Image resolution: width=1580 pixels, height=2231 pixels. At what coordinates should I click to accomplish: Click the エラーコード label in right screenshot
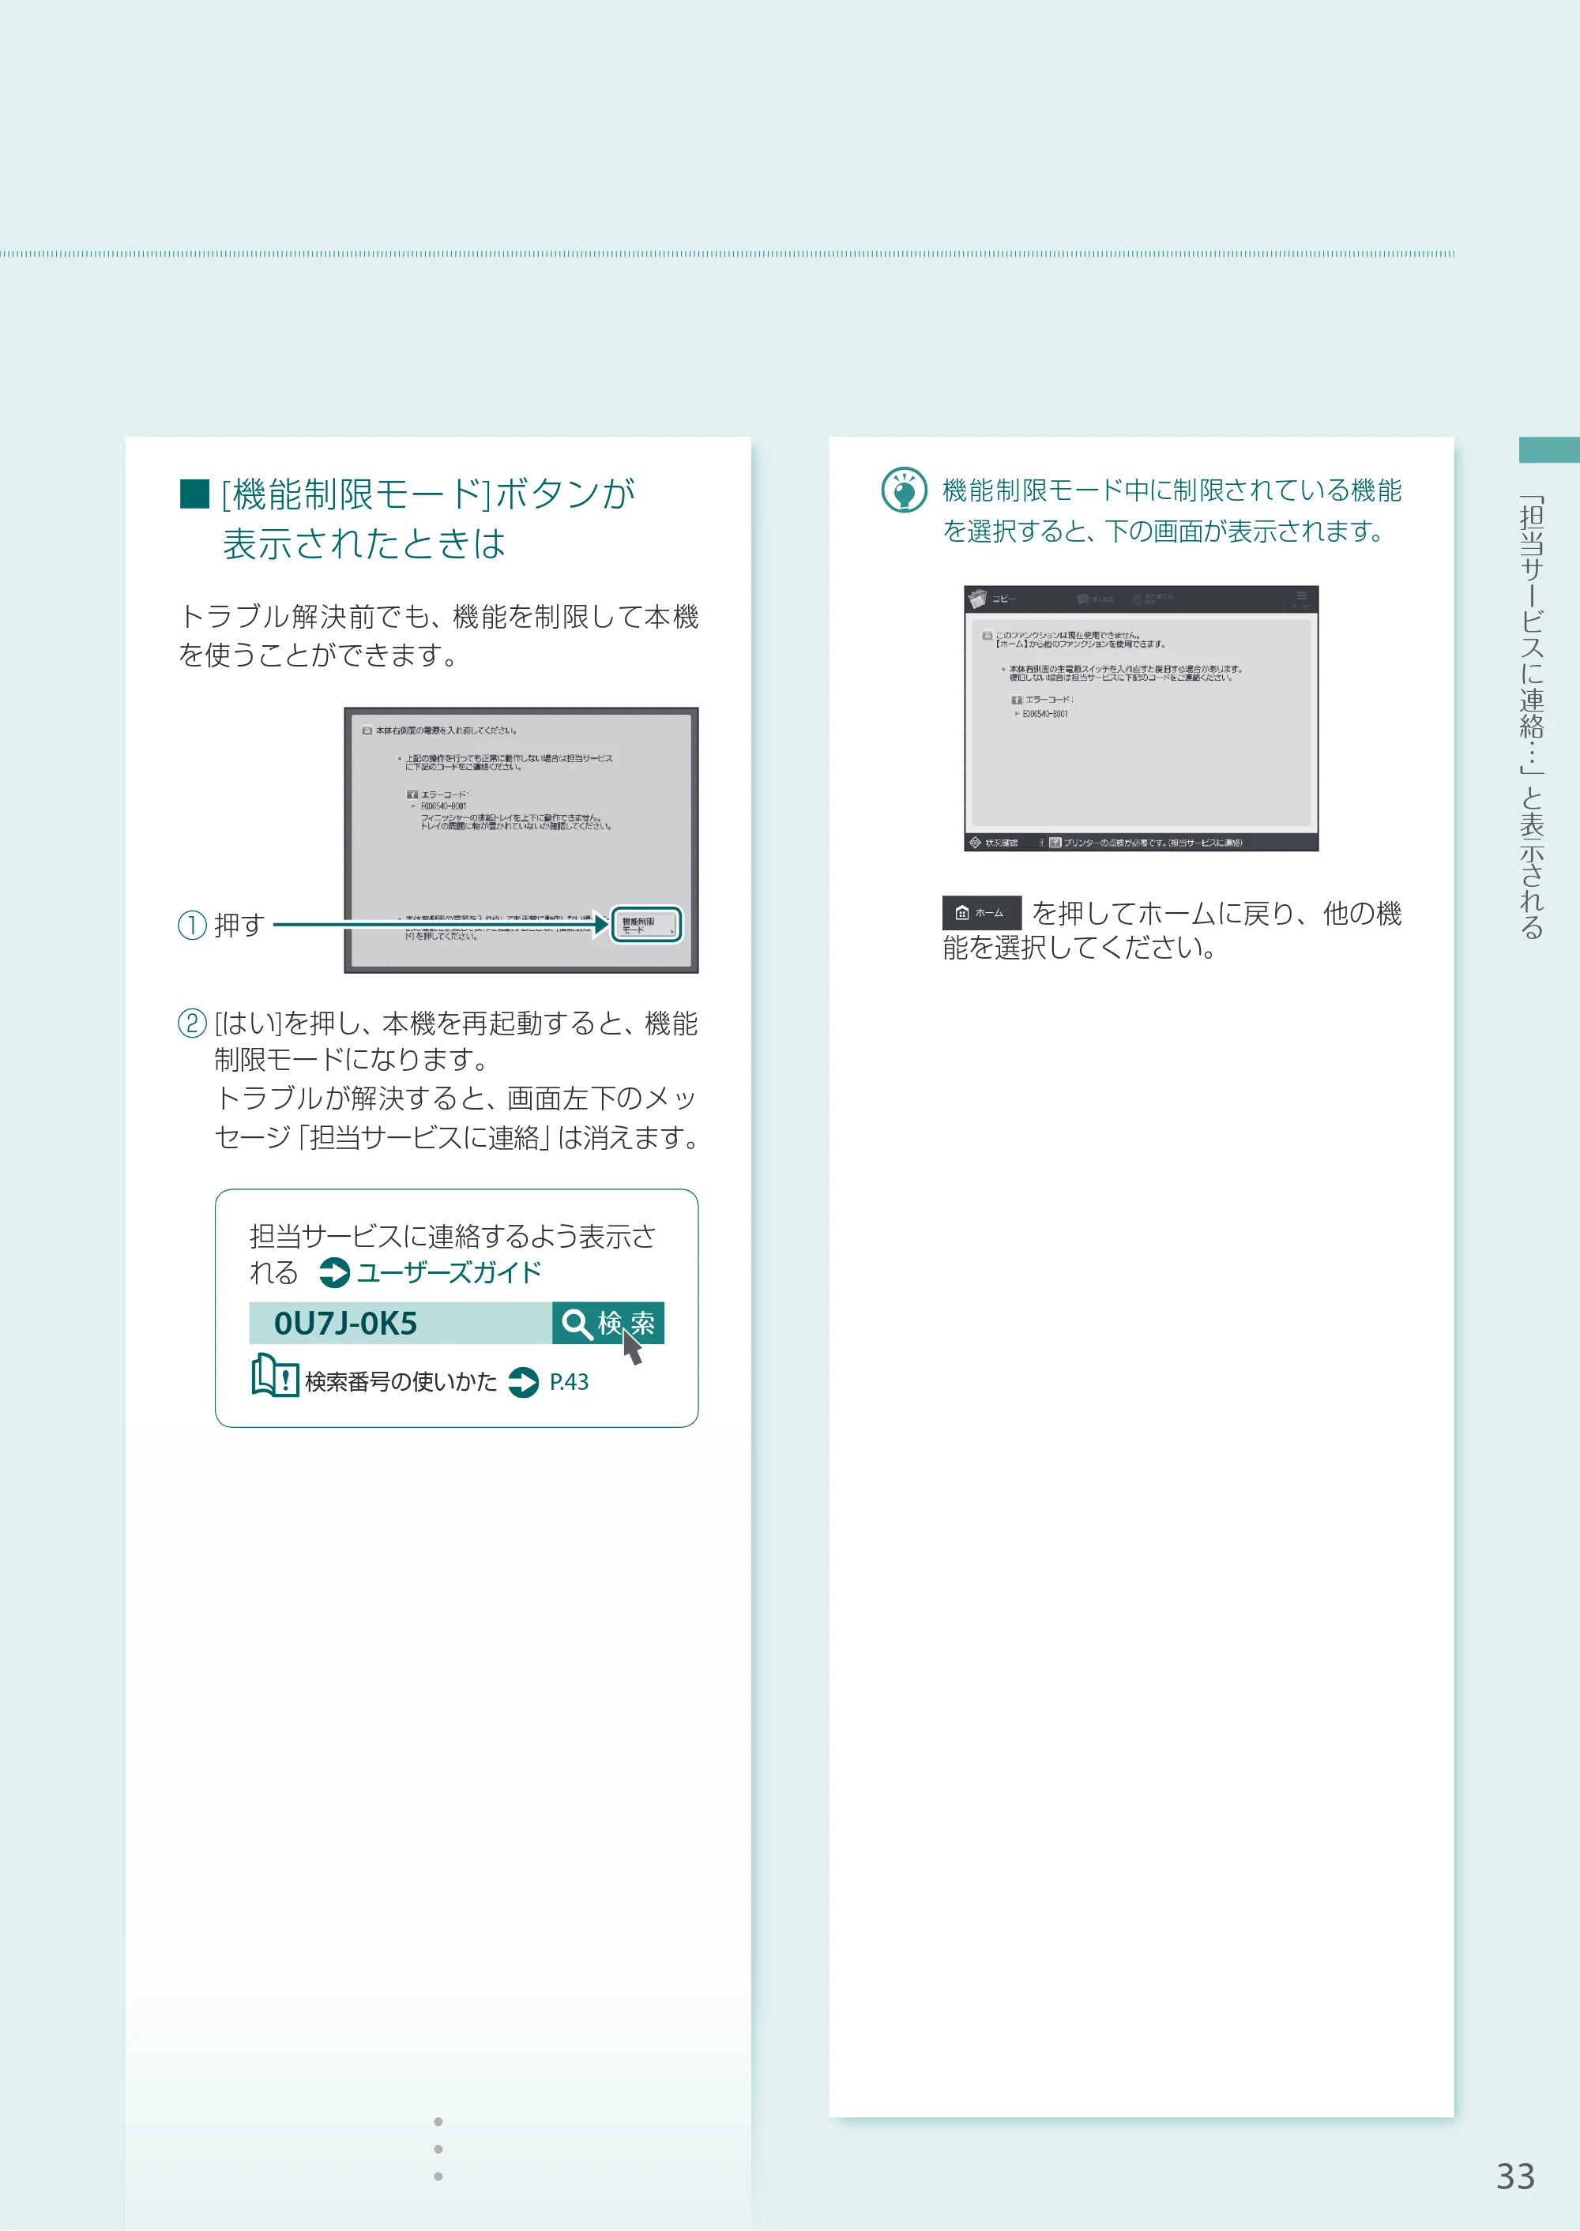[x=1049, y=699]
